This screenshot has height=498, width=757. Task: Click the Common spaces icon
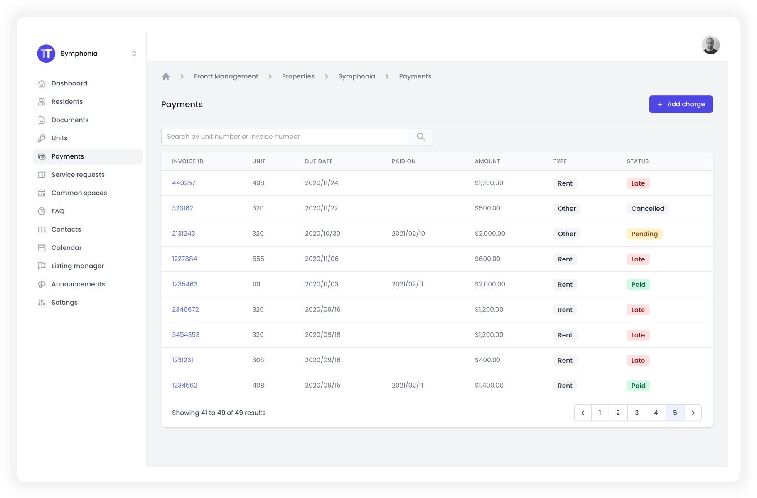[42, 193]
